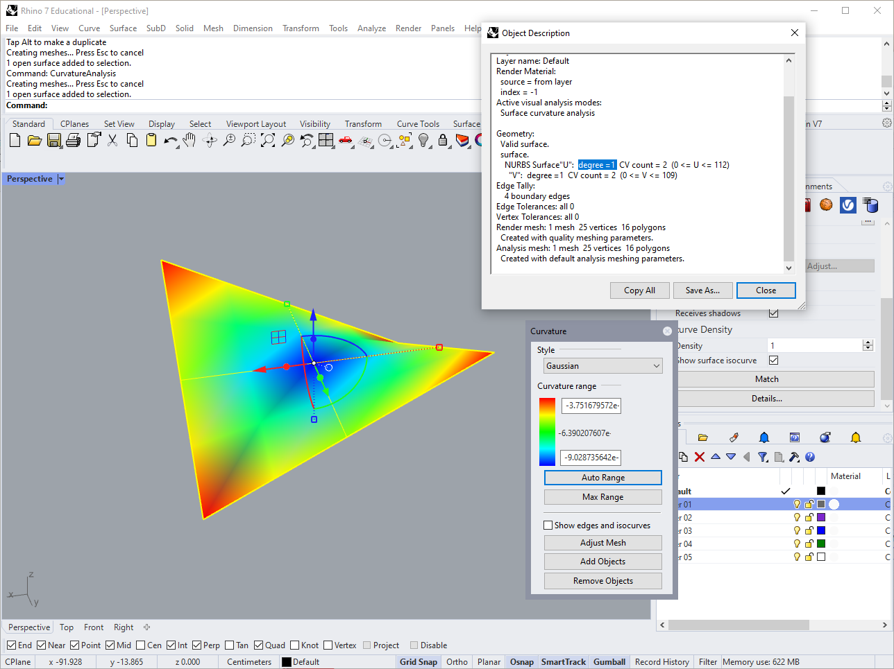Click the Paste clipboard icon

[x=151, y=141]
